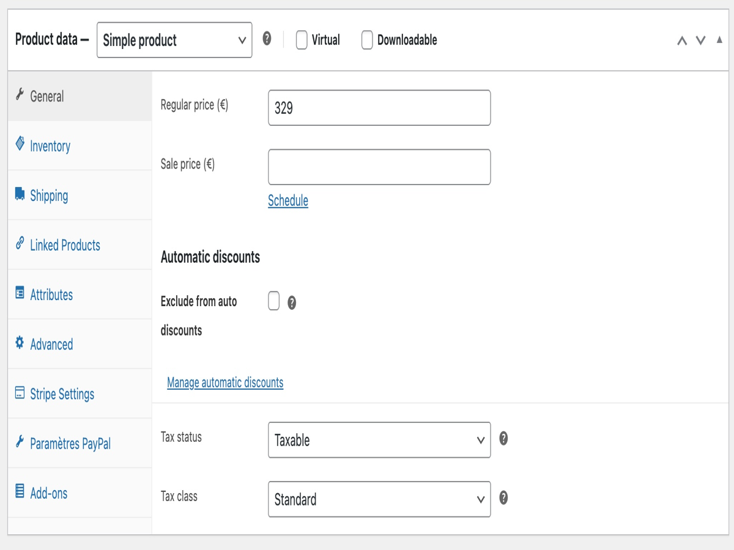Viewport: 734px width, 550px height.
Task: Enable the Virtual checkbox
Action: point(300,40)
